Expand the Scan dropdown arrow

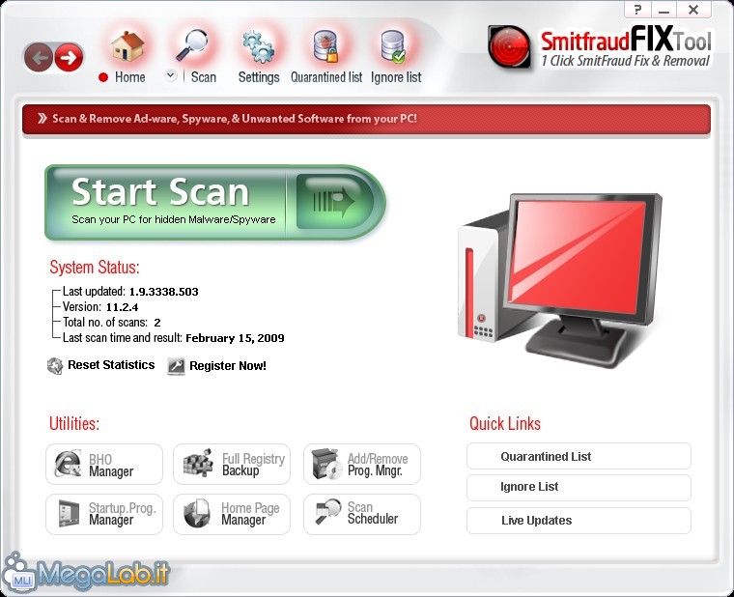[171, 75]
